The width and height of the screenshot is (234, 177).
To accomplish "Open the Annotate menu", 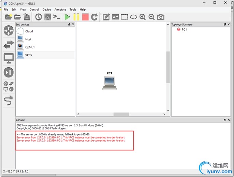I will tap(60, 10).
